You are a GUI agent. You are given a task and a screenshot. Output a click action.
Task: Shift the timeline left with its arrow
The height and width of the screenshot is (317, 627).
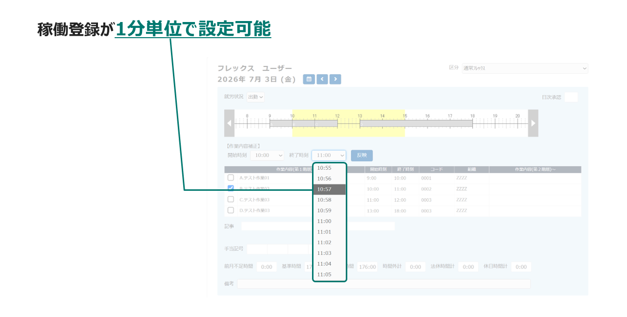(229, 123)
